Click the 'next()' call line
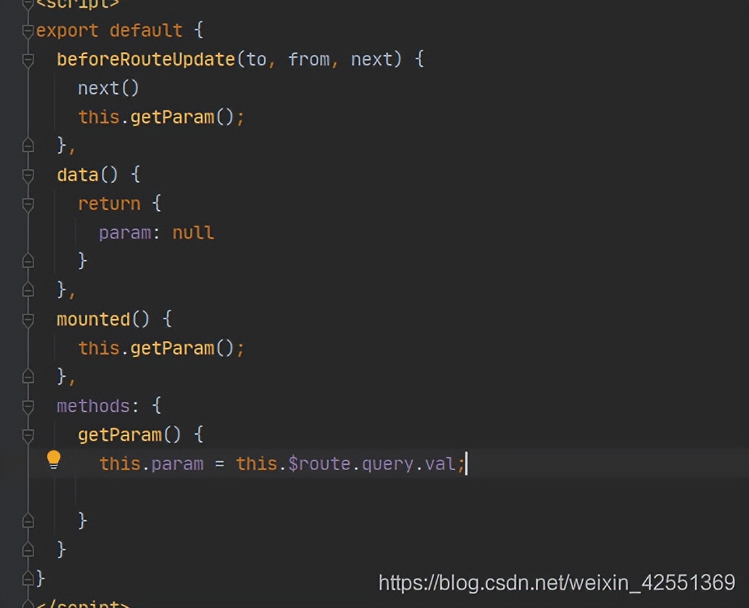 [108, 88]
